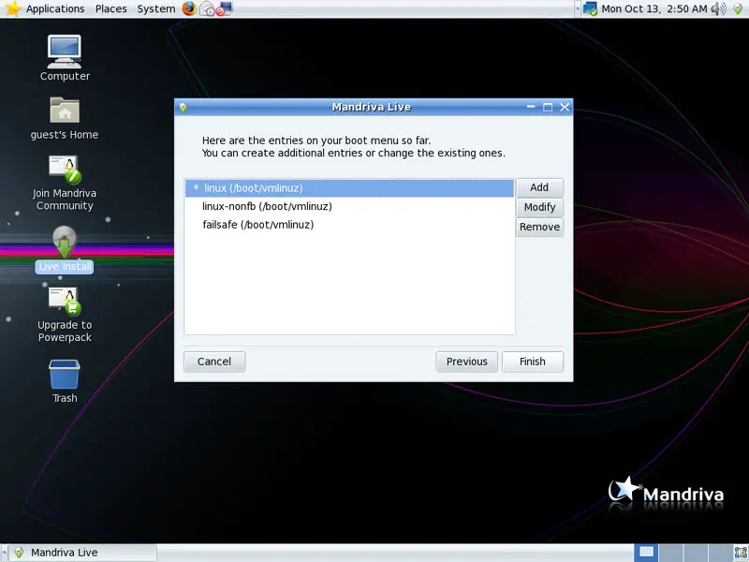
Task: Click the tray icon right of the volume
Action: [x=738, y=8]
